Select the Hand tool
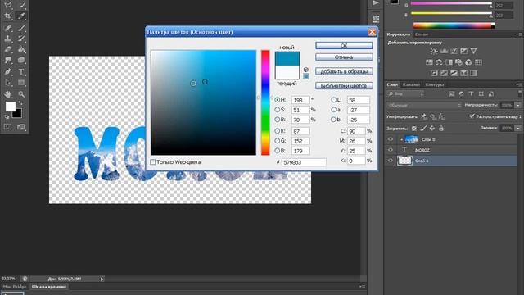524x295 pixels. 7,94
